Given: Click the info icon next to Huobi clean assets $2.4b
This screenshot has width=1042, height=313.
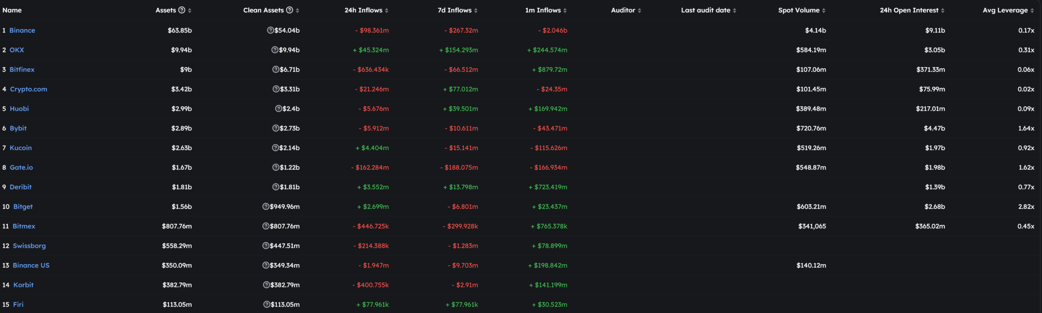Looking at the screenshot, I should pos(278,109).
